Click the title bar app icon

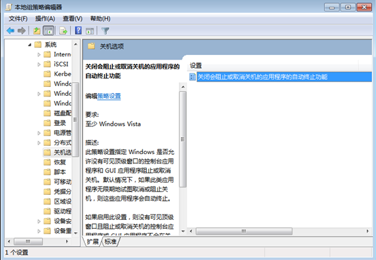[x=9, y=7]
